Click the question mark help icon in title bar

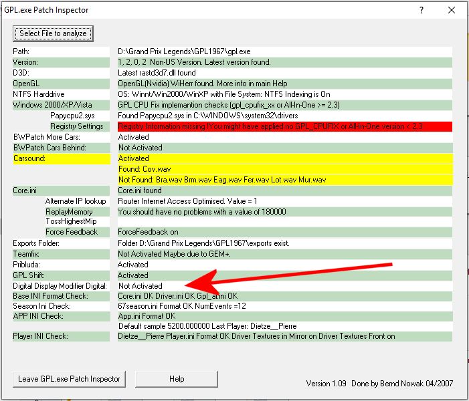421,10
